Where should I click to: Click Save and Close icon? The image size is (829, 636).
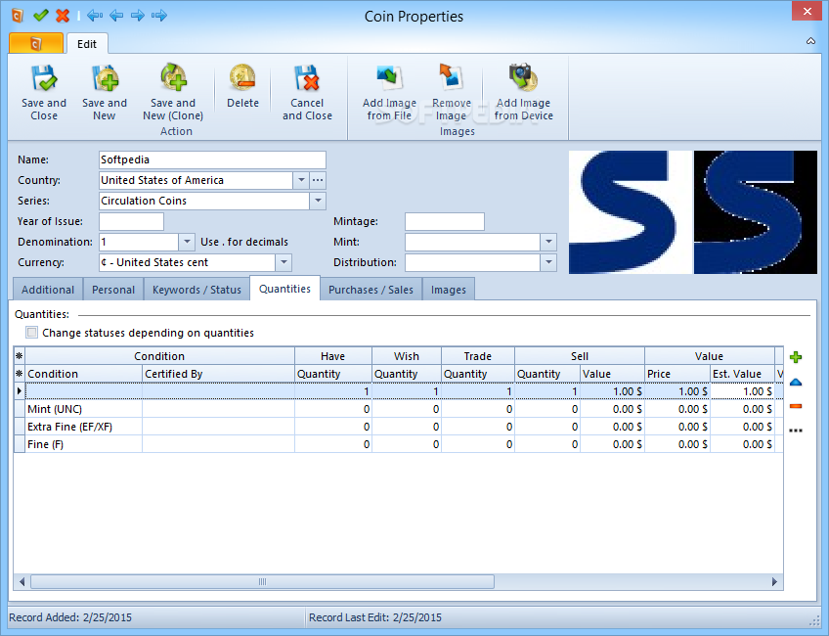pos(44,78)
